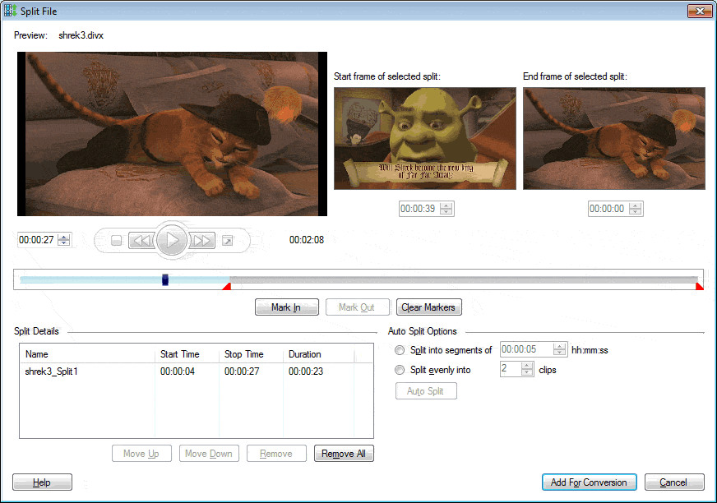
Task: Click the Mark In button
Action: click(286, 307)
